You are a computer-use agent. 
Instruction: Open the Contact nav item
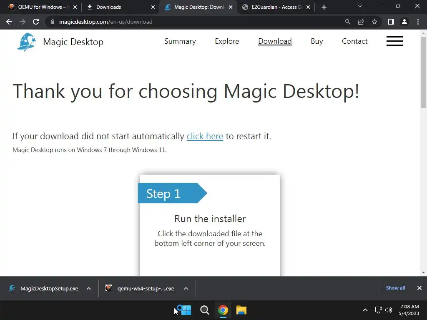tap(354, 41)
